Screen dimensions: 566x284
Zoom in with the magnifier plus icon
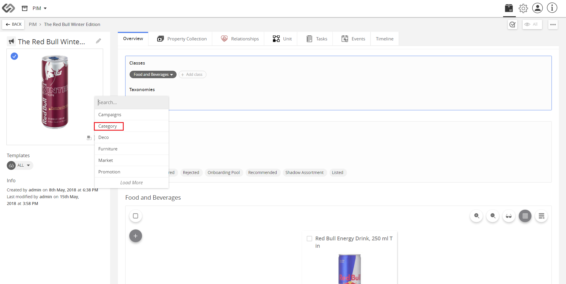477,216
